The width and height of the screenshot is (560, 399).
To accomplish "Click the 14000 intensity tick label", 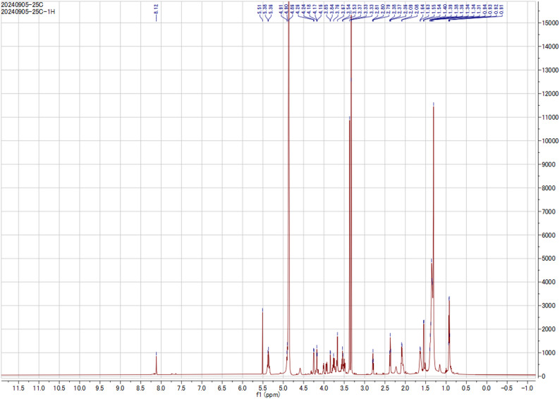I will pyautogui.click(x=551, y=47).
